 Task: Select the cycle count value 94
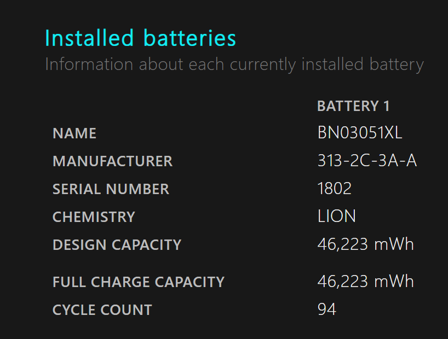pos(326,309)
